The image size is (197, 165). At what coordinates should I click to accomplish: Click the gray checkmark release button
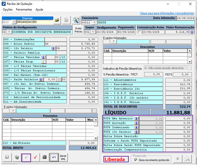point(26,157)
